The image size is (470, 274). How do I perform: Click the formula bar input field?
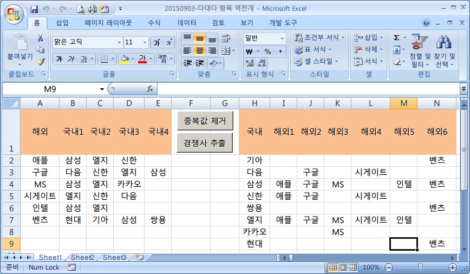pos(309,89)
